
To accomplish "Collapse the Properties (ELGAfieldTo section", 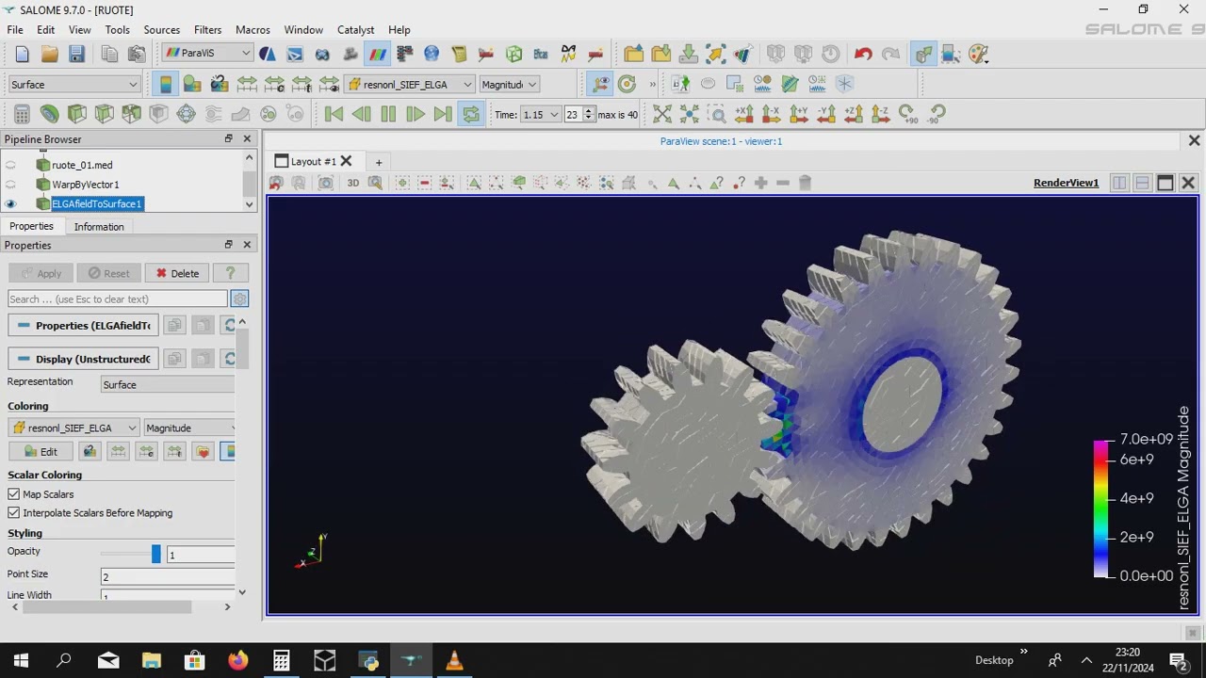I will click(84, 326).
